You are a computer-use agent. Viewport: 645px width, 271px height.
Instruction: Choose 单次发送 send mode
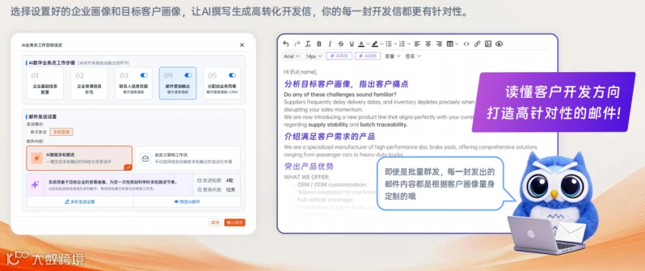(37, 132)
